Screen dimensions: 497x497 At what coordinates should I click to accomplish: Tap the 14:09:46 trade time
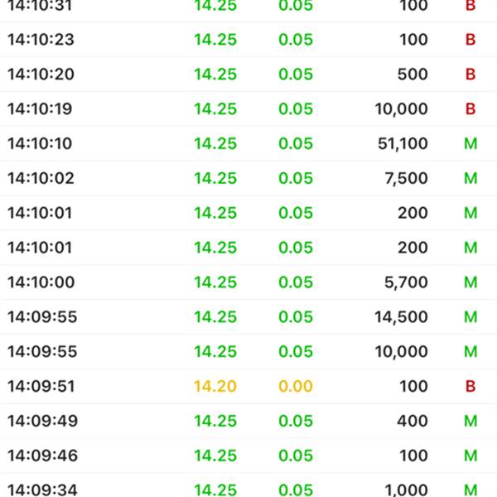(x=41, y=456)
